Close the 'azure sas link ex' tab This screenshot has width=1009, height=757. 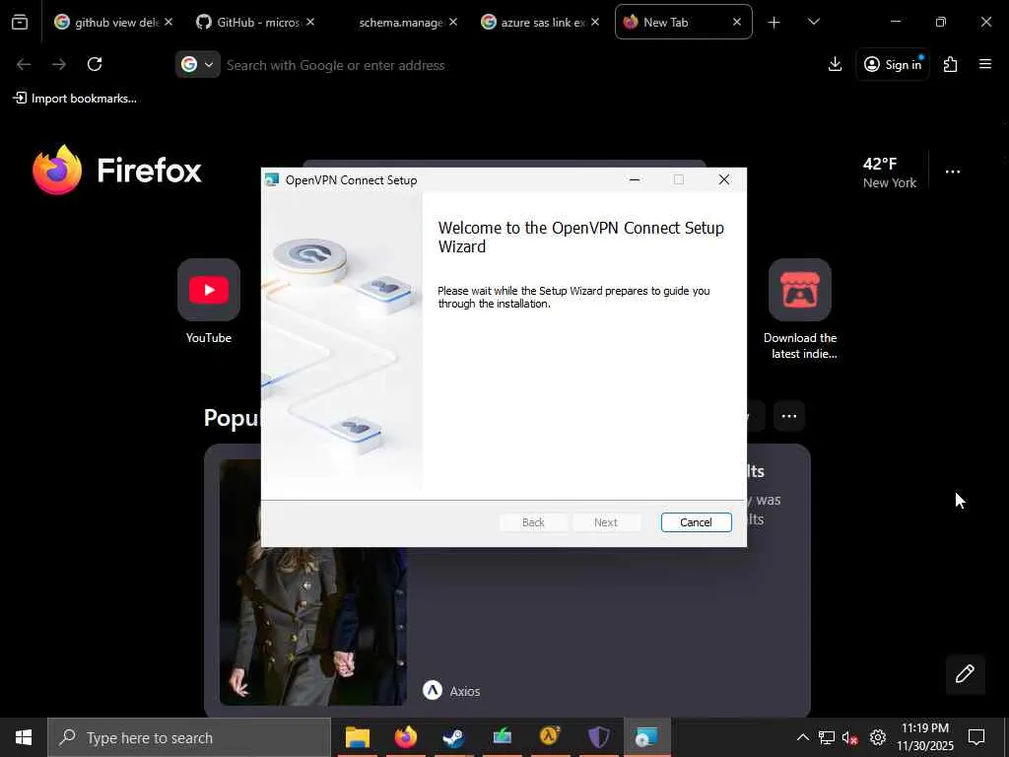click(594, 22)
